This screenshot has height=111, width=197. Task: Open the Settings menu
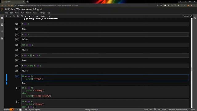click(42, 13)
